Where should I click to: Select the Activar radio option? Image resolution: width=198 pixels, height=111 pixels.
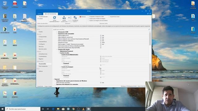38,18
